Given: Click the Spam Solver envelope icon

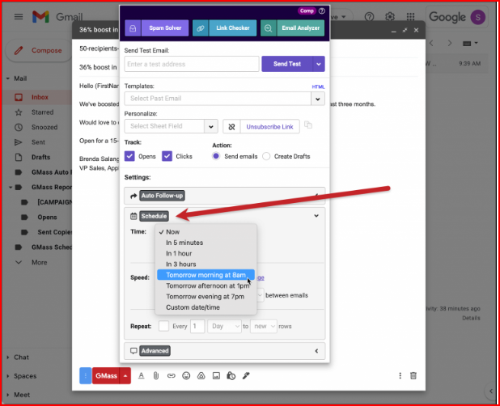Looking at the screenshot, I should click(x=133, y=28).
